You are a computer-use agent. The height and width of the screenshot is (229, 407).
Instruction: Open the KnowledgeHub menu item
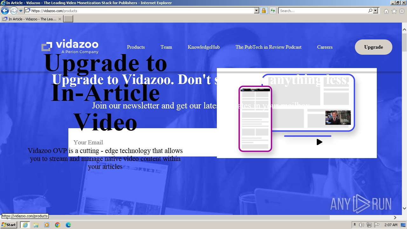click(203, 47)
